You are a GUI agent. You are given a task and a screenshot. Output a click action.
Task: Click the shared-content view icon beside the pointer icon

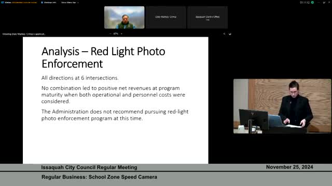tap(230, 34)
